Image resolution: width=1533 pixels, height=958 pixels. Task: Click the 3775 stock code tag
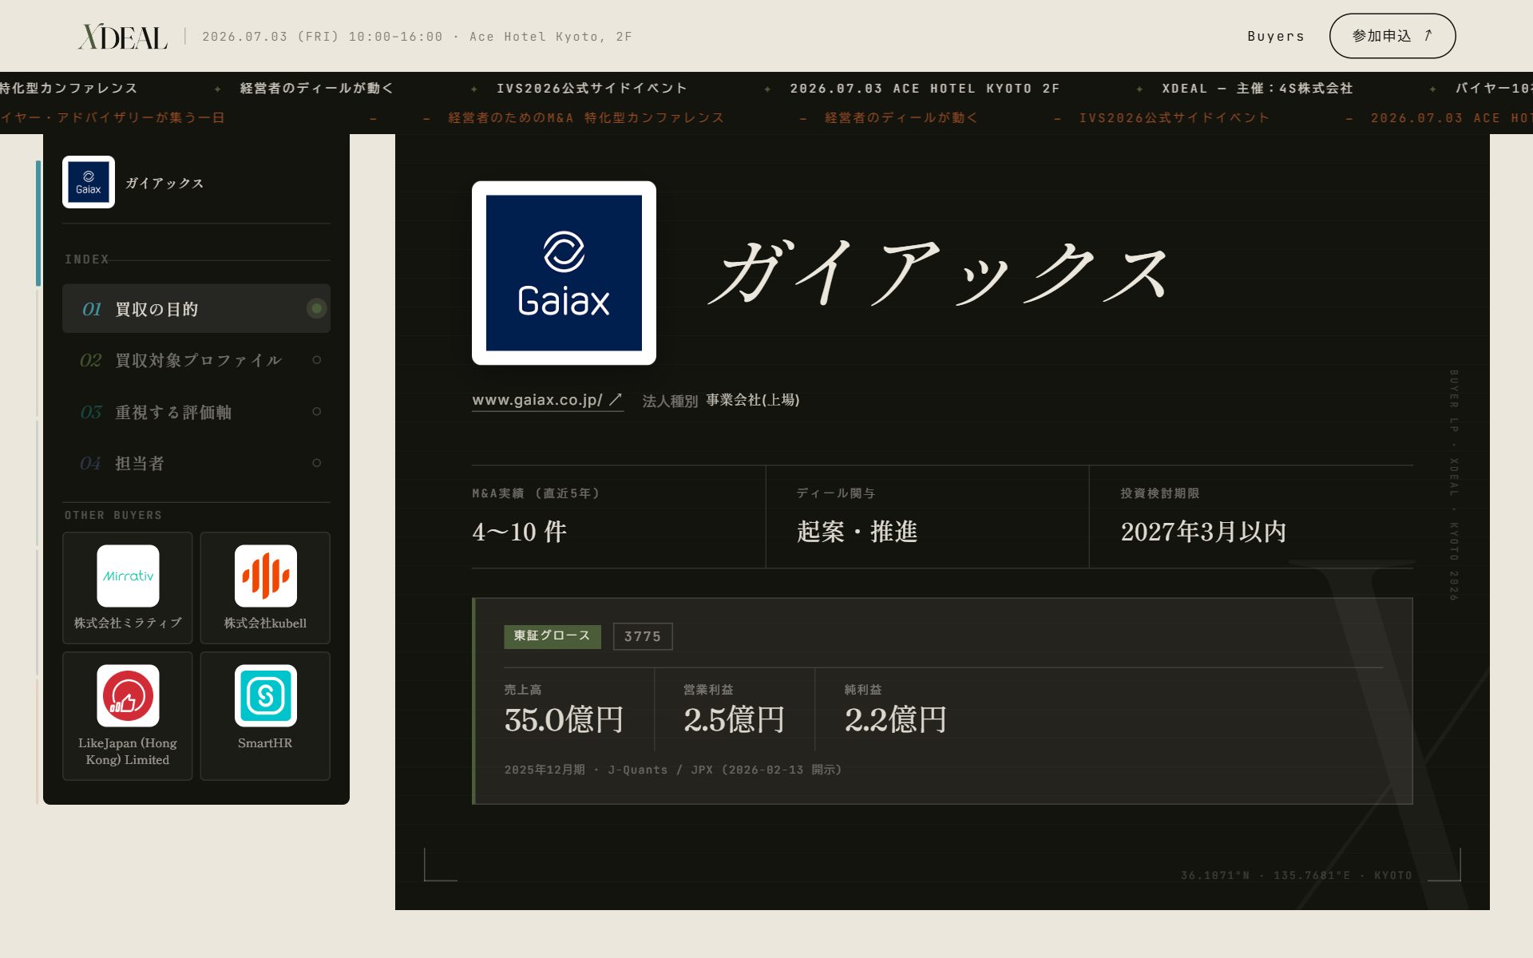click(643, 636)
